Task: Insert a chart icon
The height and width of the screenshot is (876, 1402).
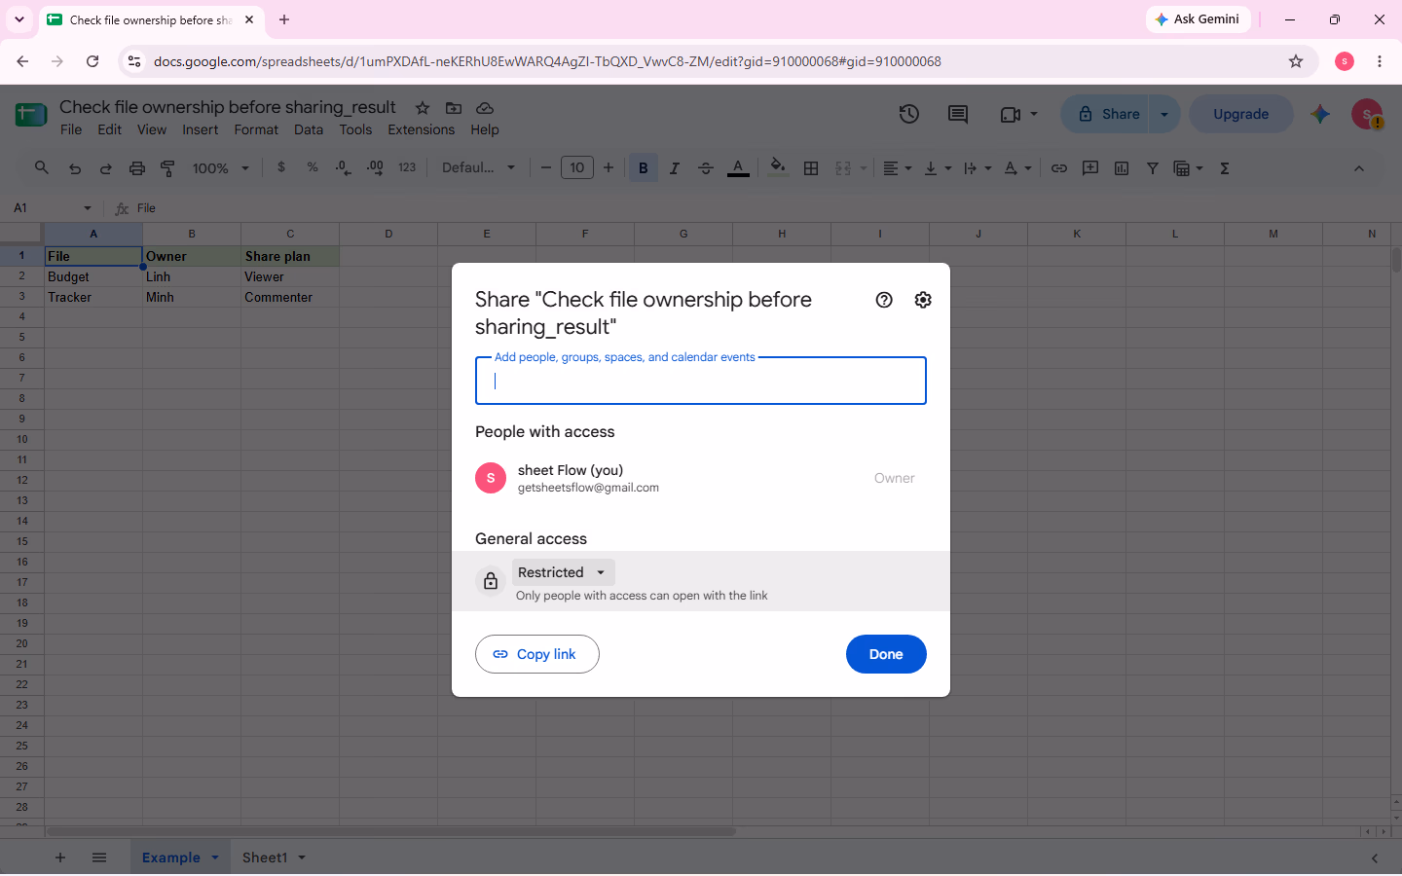Action: pyautogui.click(x=1122, y=168)
